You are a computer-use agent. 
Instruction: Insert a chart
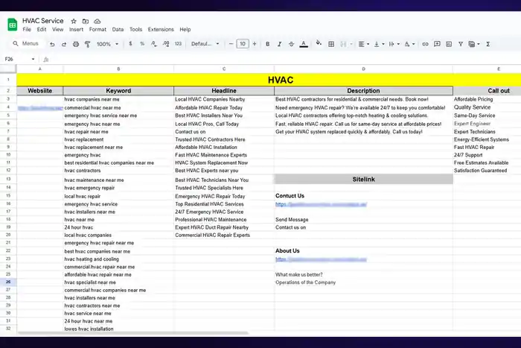[x=449, y=44]
